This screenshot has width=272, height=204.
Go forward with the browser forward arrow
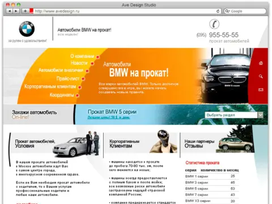click(16, 11)
